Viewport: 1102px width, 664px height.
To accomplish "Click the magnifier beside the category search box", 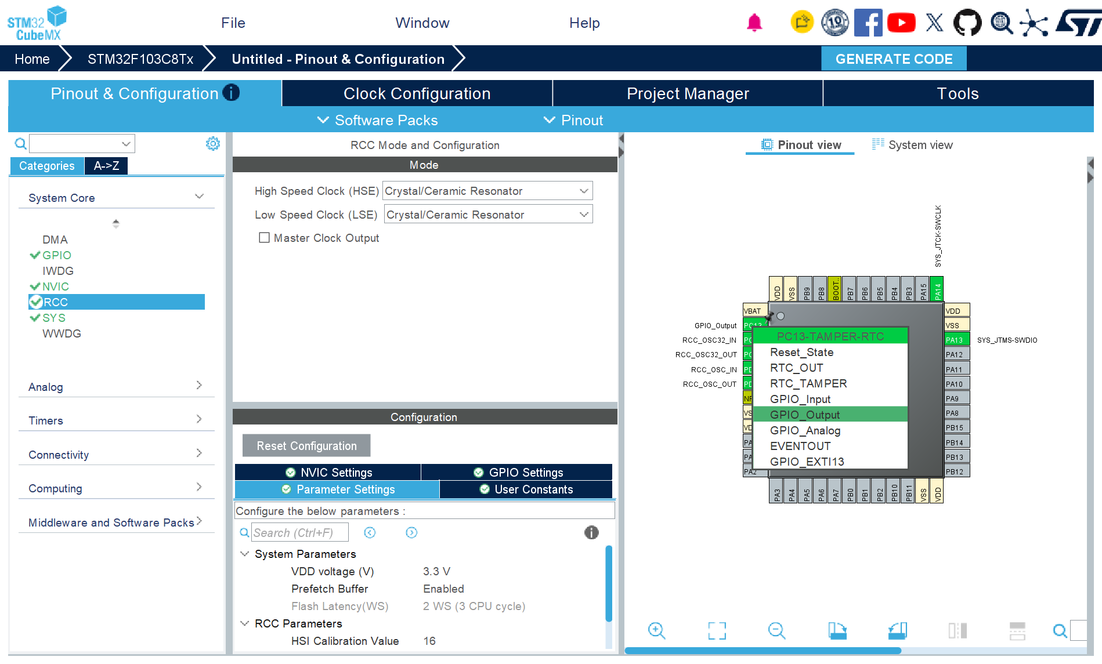I will (20, 144).
